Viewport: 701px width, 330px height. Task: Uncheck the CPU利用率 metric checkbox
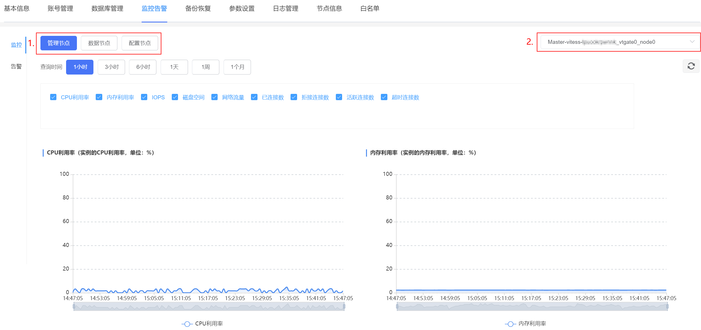point(53,97)
